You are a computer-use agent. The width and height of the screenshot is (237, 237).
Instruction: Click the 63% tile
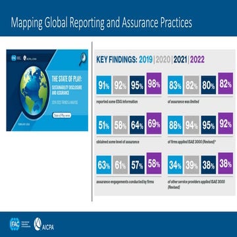click(x=104, y=165)
